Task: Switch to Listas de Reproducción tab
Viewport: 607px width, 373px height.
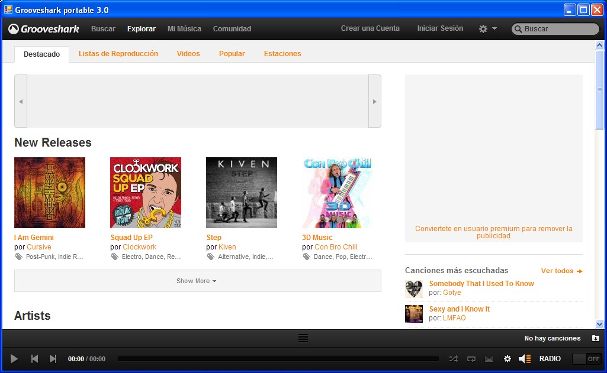Action: [118, 54]
